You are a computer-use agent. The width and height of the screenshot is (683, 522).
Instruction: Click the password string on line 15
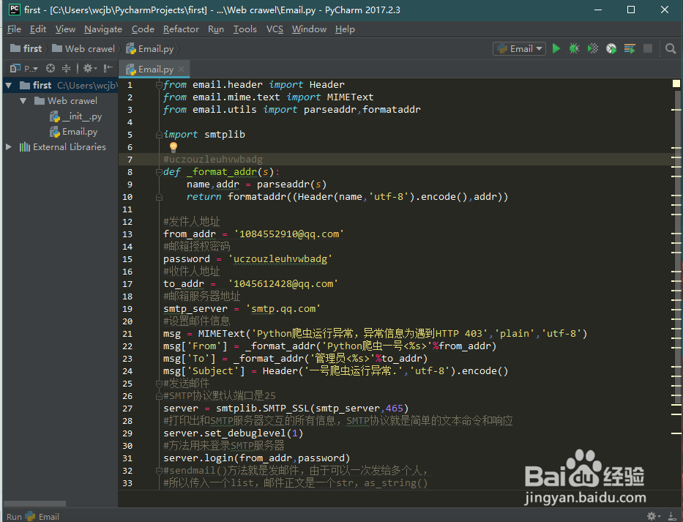coord(280,259)
